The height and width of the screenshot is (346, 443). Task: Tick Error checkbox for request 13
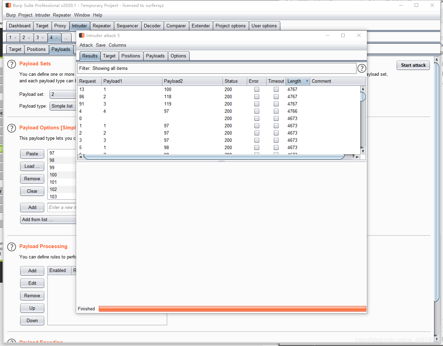point(256,89)
